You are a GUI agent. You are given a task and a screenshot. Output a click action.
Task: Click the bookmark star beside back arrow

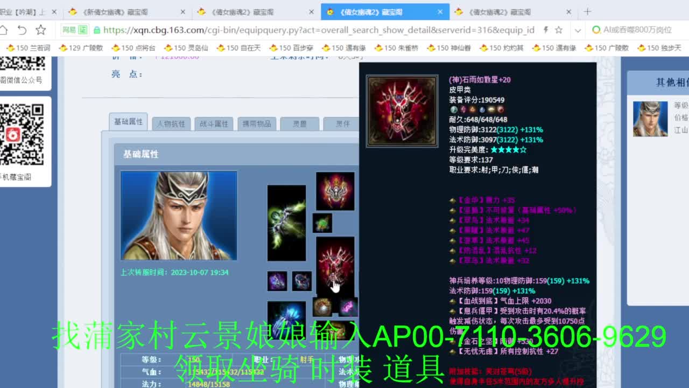pyautogui.click(x=41, y=30)
